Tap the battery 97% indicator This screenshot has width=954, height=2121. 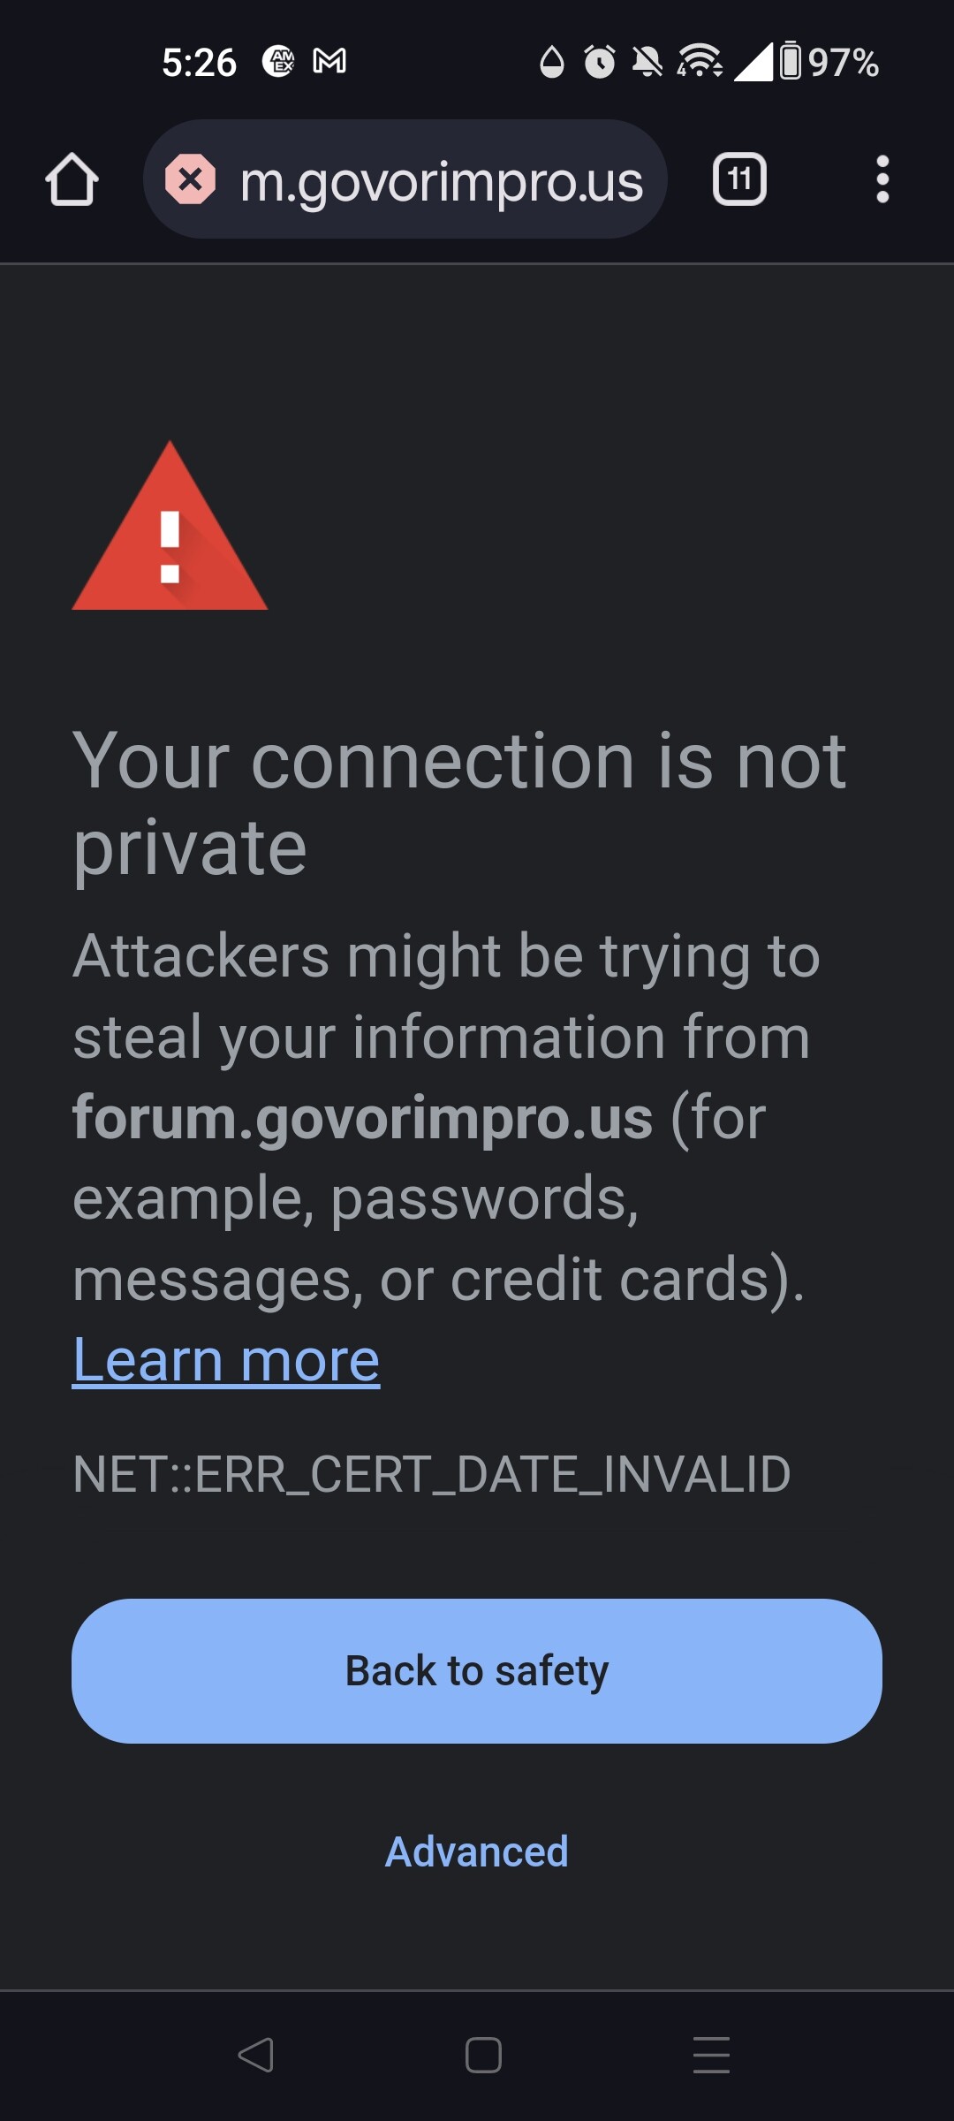point(829,62)
